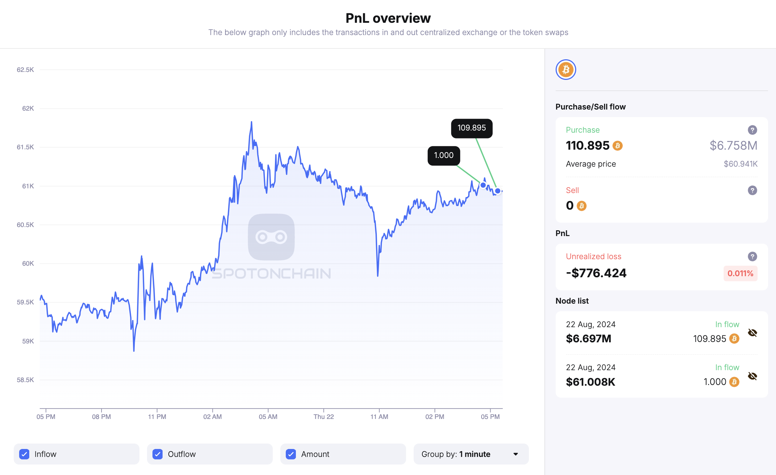The height and width of the screenshot is (475, 776).
Task: Click the Purchase help question mark icon
Action: [752, 130]
